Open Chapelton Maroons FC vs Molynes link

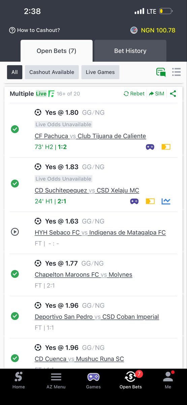pos(84,274)
